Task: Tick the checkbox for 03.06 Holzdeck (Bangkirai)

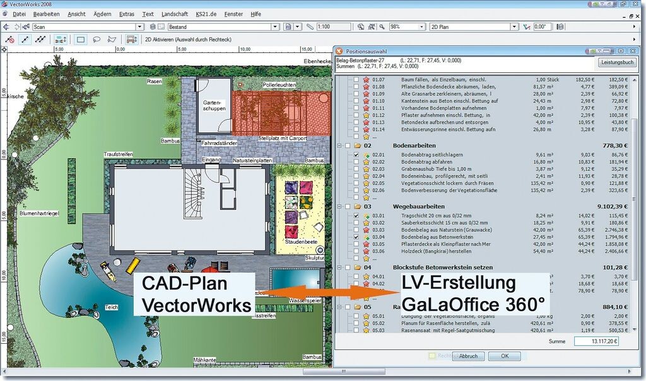Action: click(356, 251)
